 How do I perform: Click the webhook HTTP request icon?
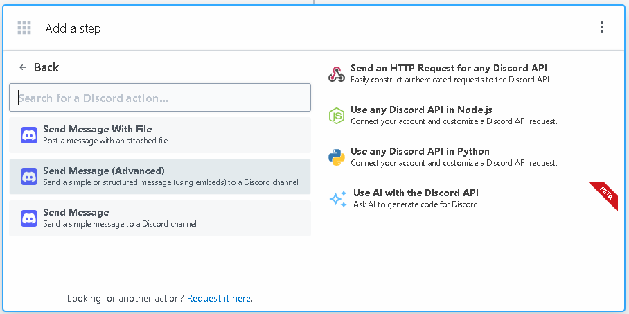click(336, 74)
